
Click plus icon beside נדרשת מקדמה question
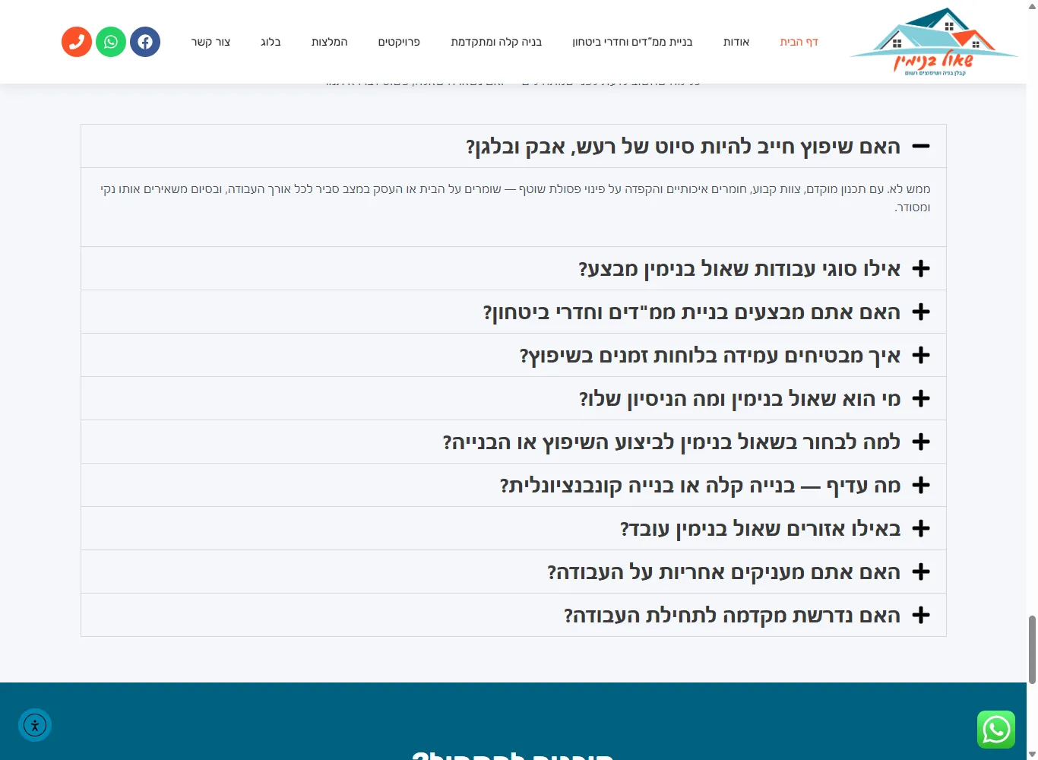[x=921, y=615]
